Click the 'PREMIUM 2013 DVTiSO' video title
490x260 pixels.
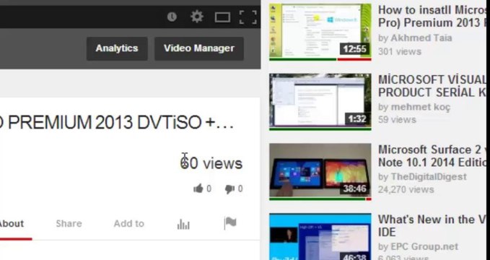click(117, 122)
